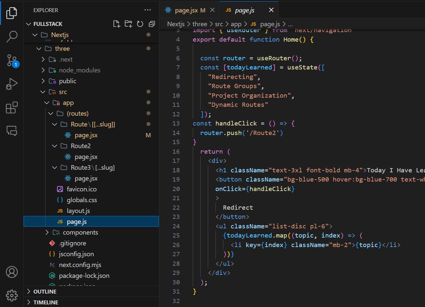Open next.config.mjs in the file tree
The image size is (425, 307).
[x=91, y=265]
